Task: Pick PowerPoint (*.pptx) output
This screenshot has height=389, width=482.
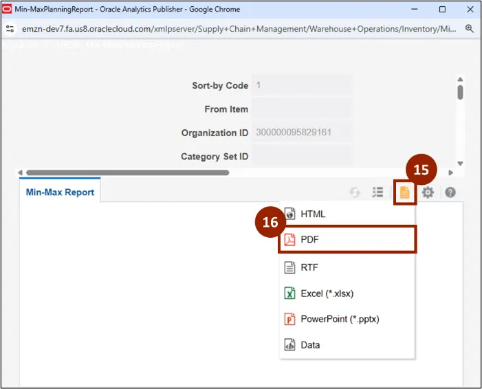Action: (340, 319)
